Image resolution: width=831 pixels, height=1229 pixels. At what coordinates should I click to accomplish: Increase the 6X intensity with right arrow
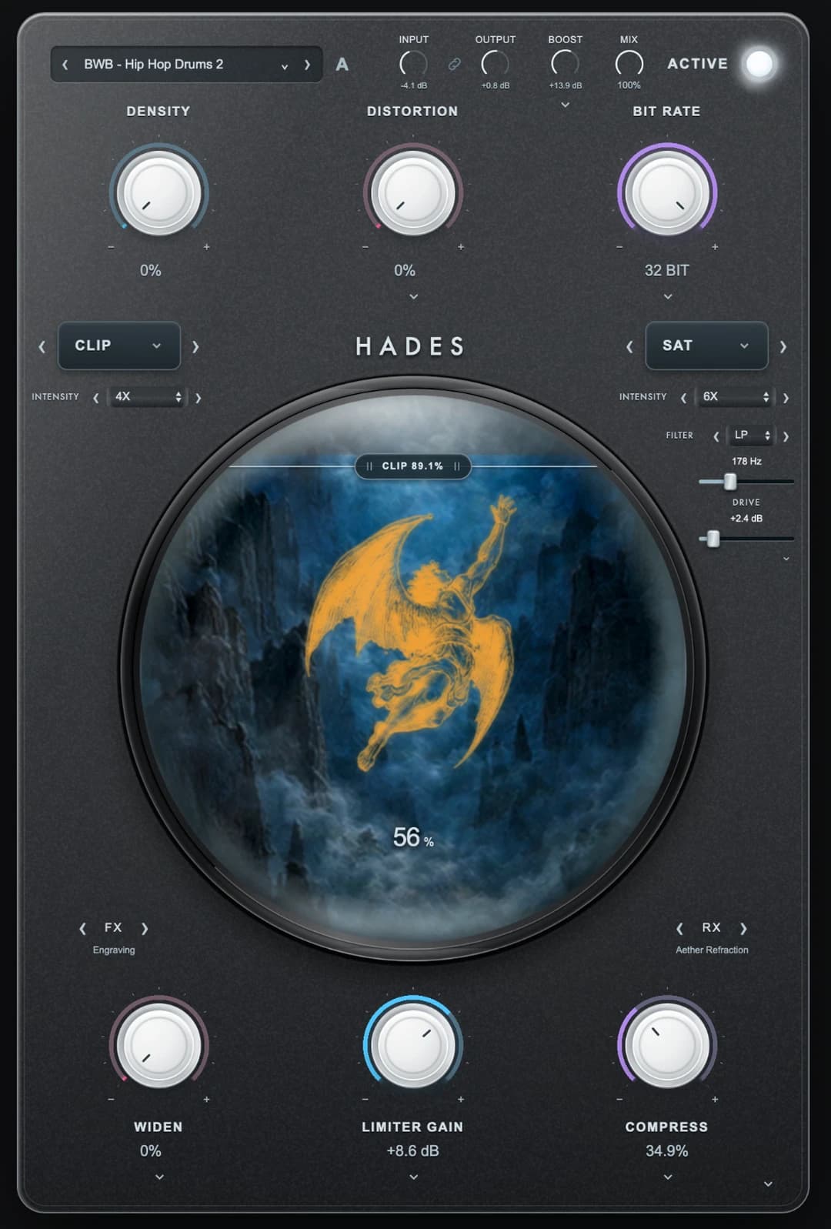(x=786, y=398)
